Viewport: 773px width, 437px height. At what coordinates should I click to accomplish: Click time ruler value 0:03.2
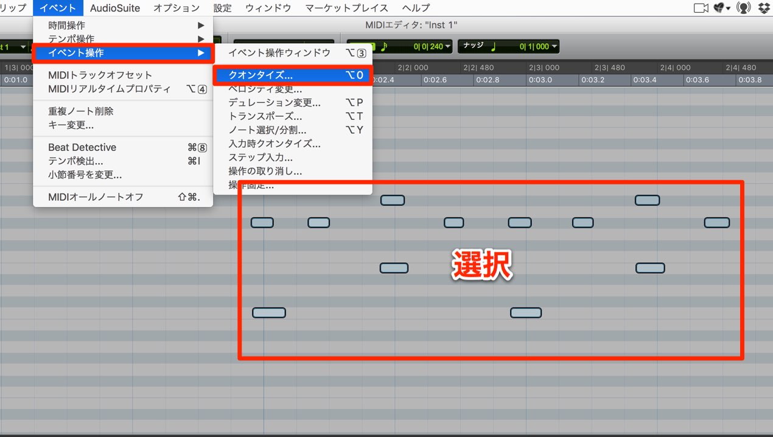(x=592, y=80)
